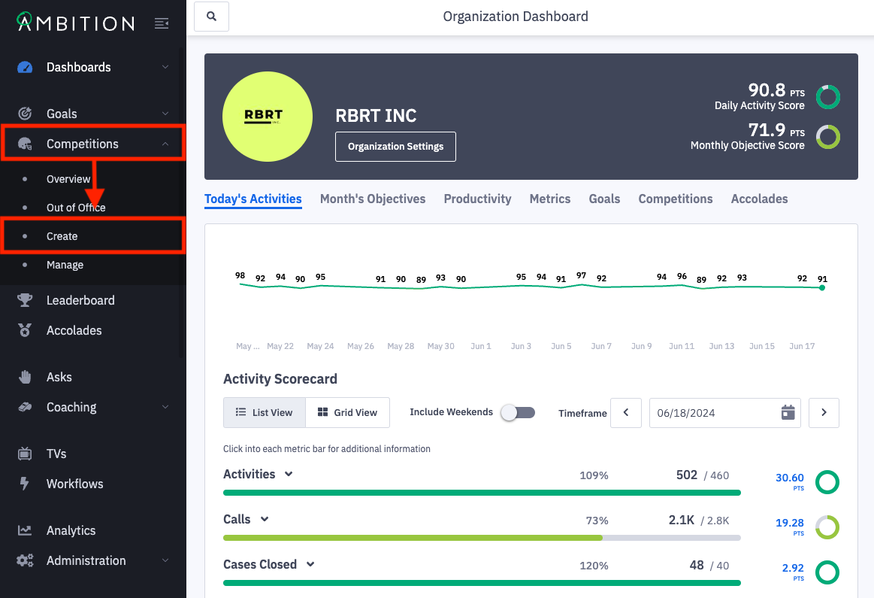Open Asks via the hand icon
The image size is (874, 598).
point(25,377)
